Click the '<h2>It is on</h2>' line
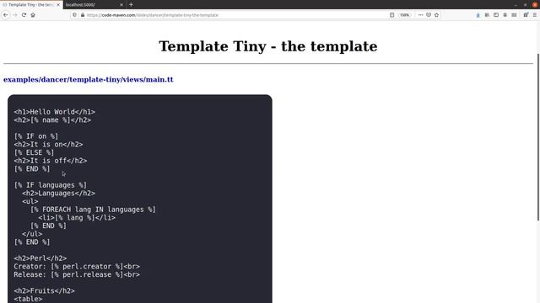Screen dimensions: 540x303 [x=48, y=144]
